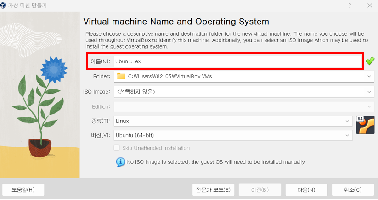Click the 이전(B) back button
The image size is (378, 200).
260,190
